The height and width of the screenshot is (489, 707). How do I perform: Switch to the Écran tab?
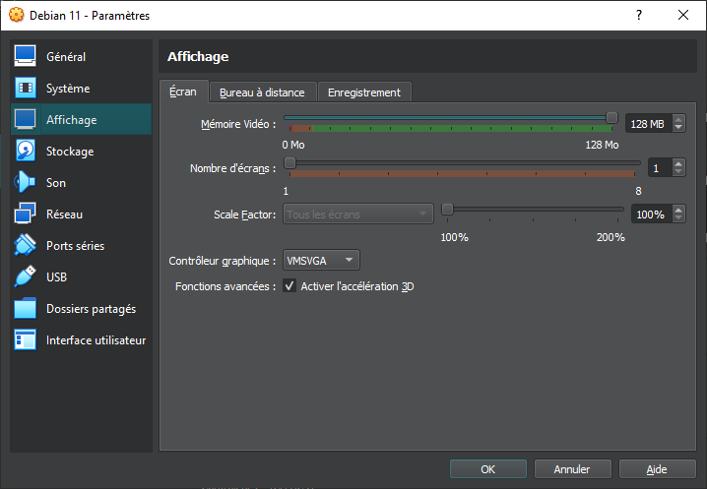point(183,92)
